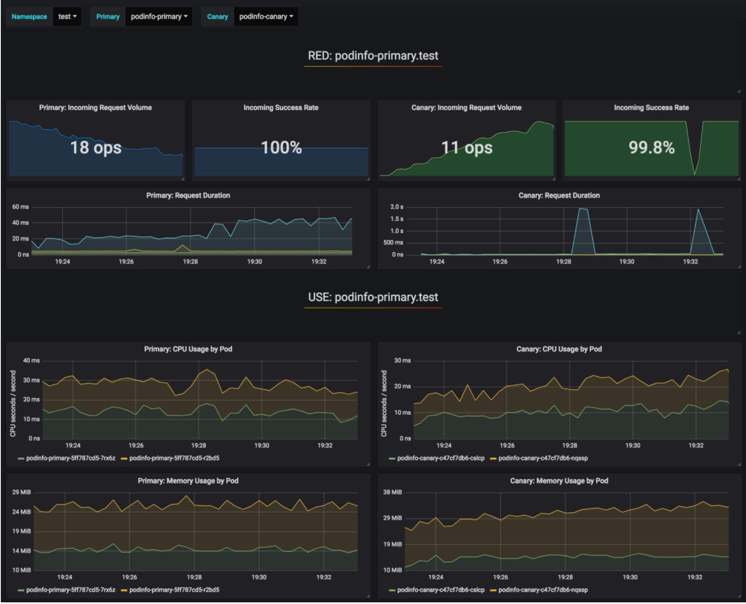Click the 60 ms label on Primary Request Duration
The image size is (746, 604).
tap(20, 207)
